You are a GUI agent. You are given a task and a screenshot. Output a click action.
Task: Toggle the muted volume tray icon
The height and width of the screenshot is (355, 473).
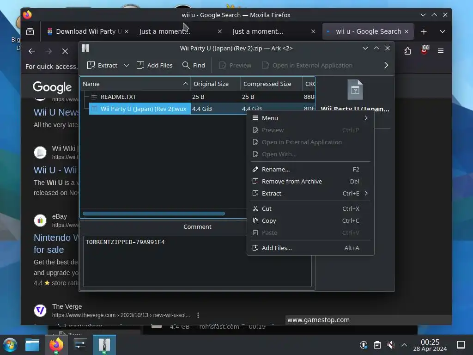tap(391, 345)
